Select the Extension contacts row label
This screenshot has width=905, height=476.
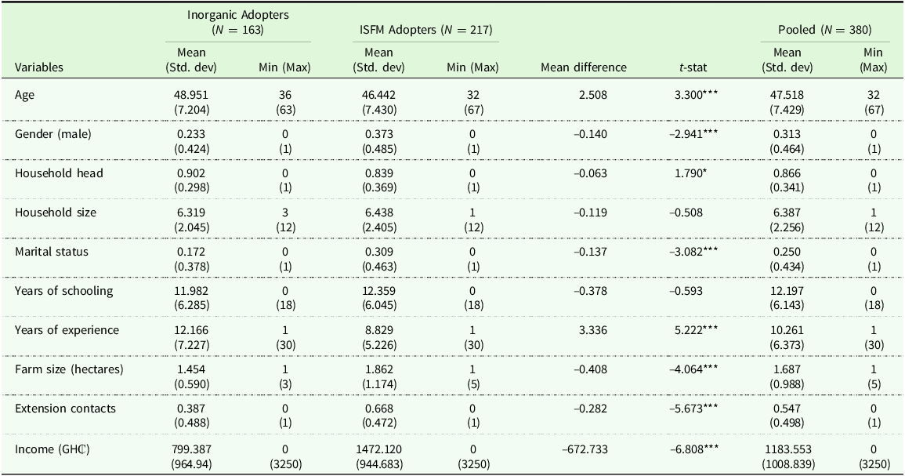pyautogui.click(x=65, y=409)
